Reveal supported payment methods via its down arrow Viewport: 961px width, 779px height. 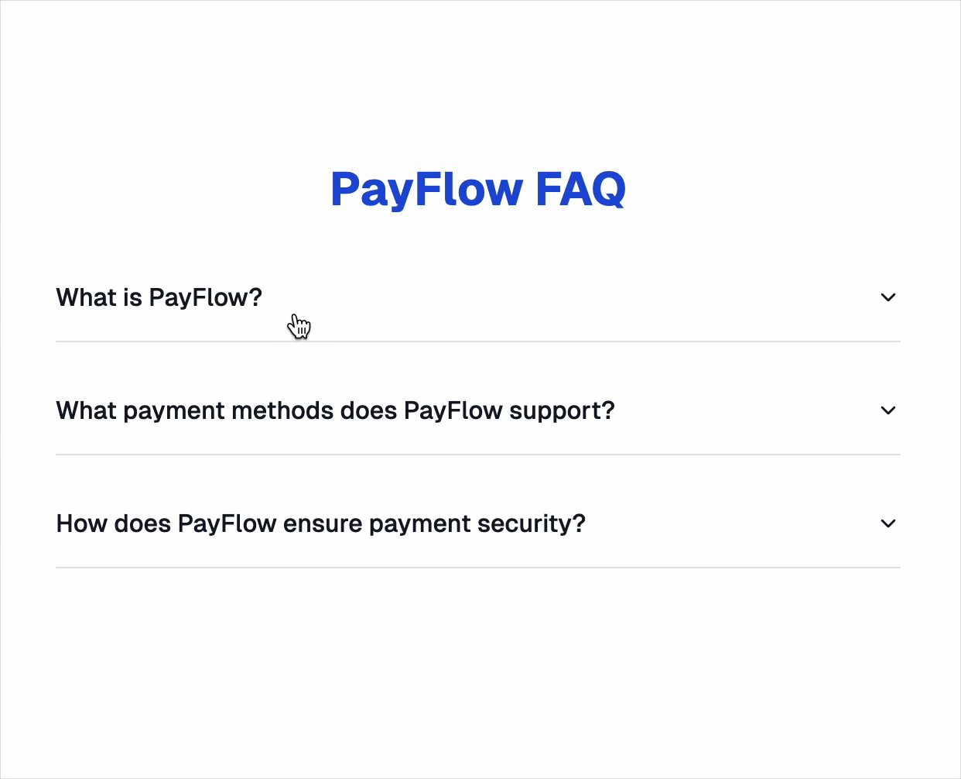click(x=888, y=410)
